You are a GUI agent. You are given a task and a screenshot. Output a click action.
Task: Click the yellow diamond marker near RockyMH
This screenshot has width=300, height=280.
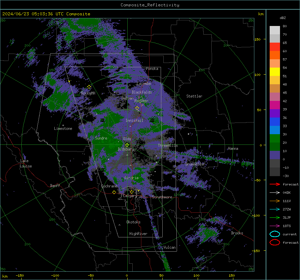tap(89, 87)
